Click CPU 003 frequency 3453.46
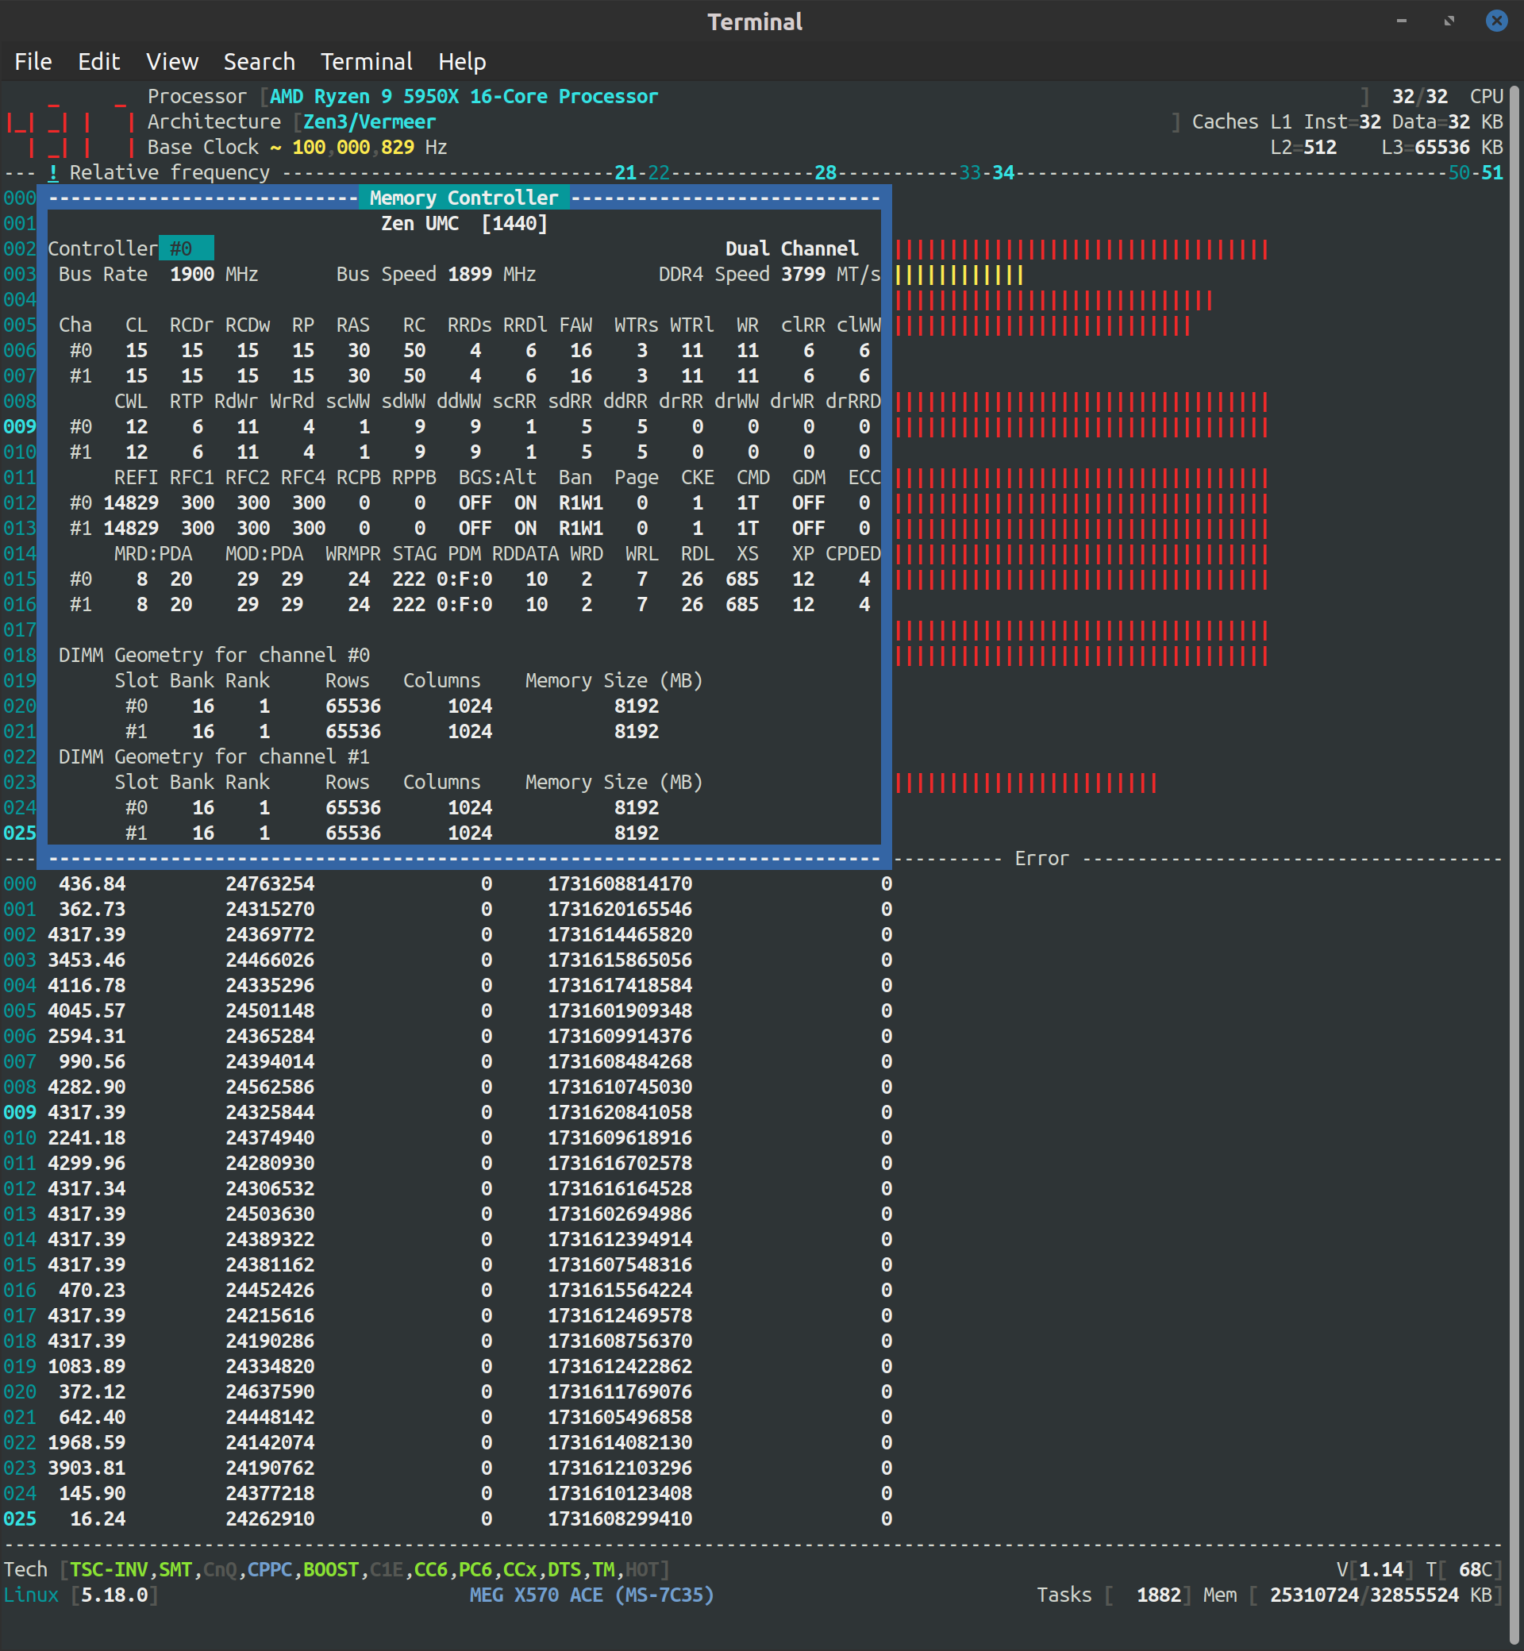Image resolution: width=1524 pixels, height=1651 pixels. [87, 960]
